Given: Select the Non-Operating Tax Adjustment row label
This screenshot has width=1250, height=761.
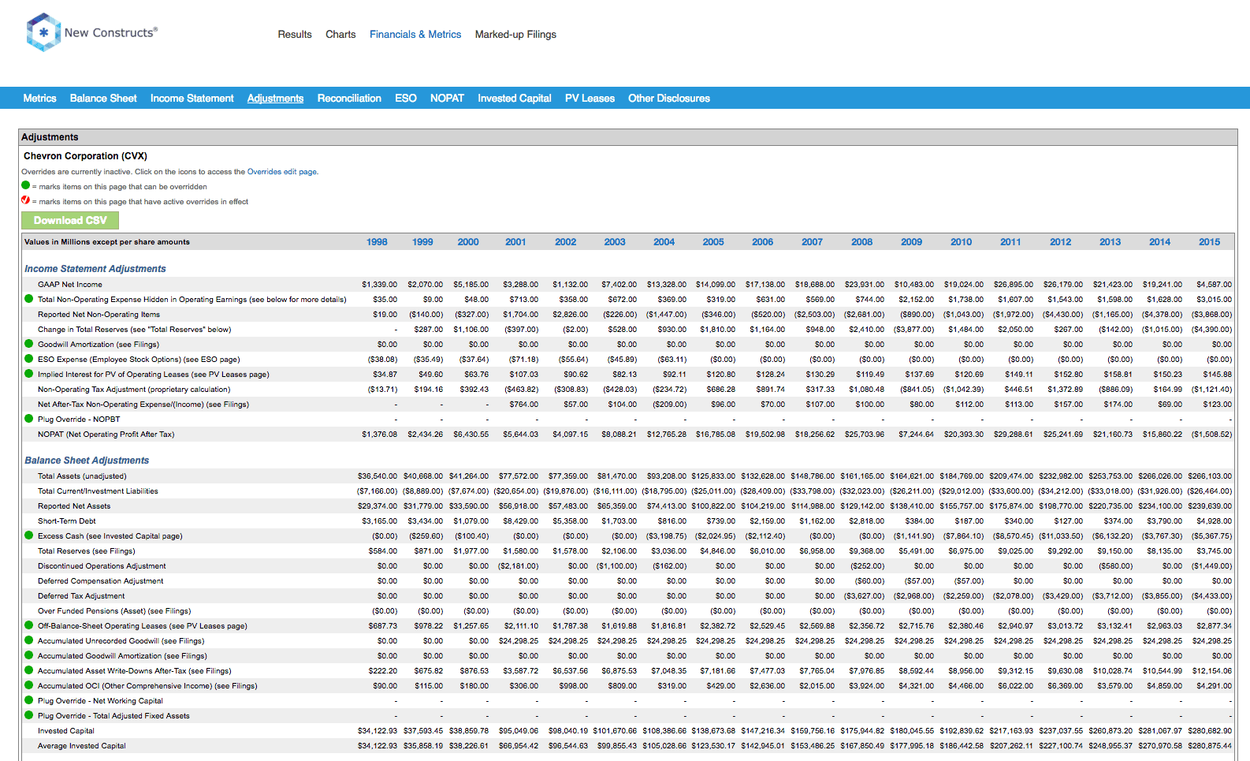Looking at the screenshot, I should coord(134,390).
